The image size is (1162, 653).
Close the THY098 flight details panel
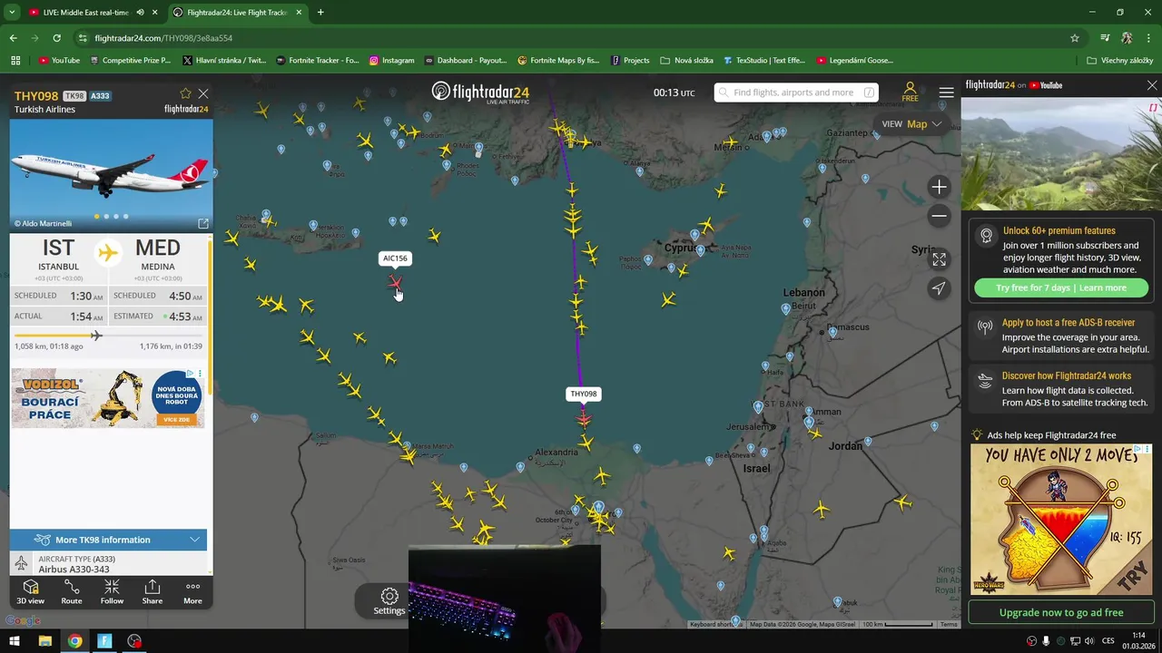point(203,93)
